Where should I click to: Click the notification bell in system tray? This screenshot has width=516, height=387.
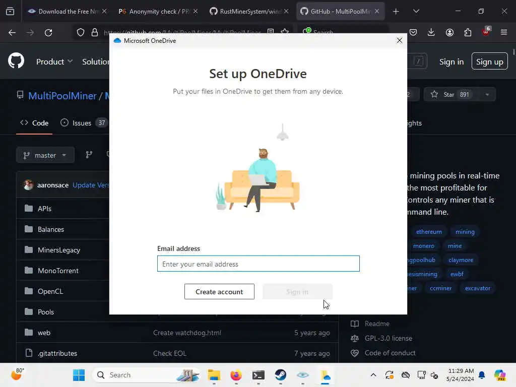coord(482,375)
